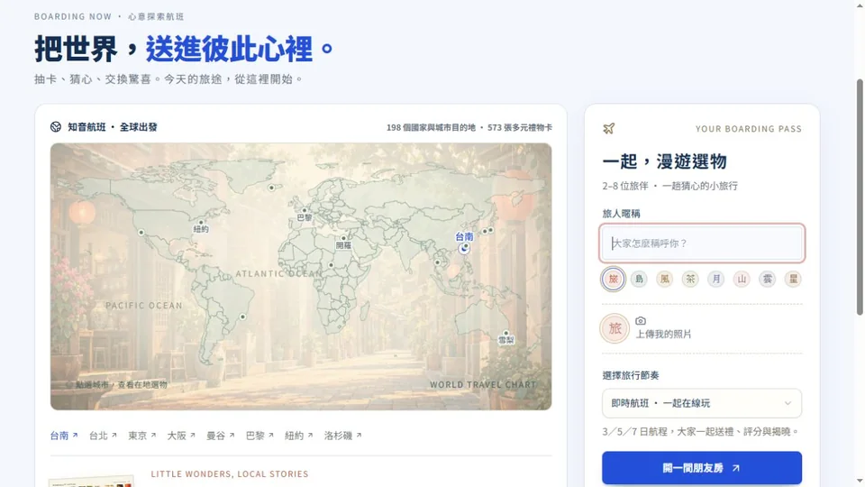Click the camera icon to upload a photo
Screen dimensions: 865x487
tap(641, 321)
